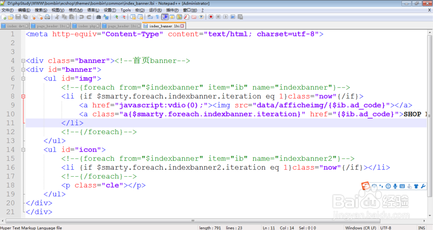Toggle show all characters pilcrow icon

pos(157,17)
